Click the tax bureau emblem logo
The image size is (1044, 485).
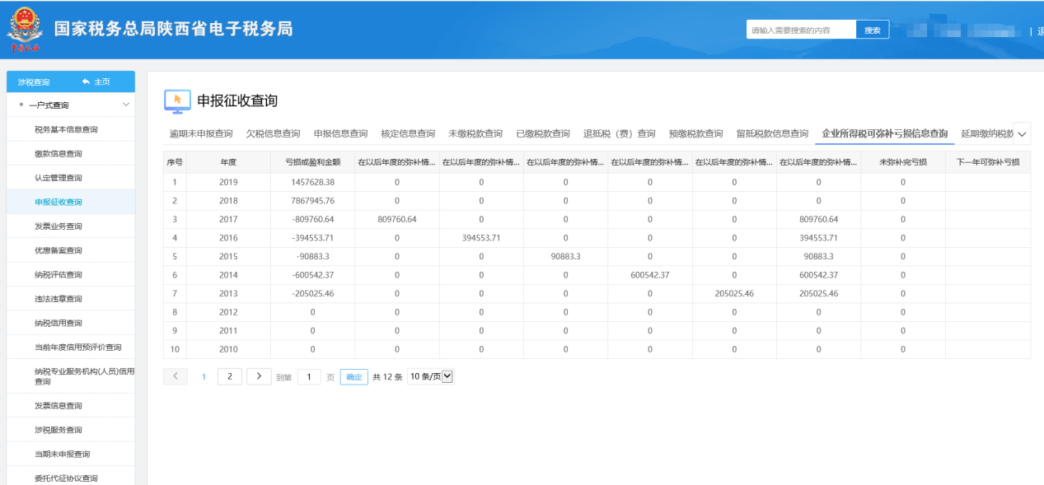click(25, 30)
